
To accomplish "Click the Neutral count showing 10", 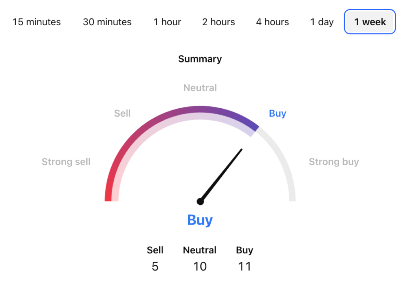I will point(200,266).
